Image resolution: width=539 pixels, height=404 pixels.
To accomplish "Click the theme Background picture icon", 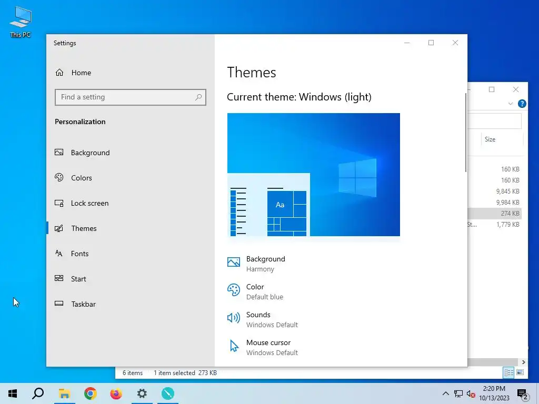I will pos(234,262).
